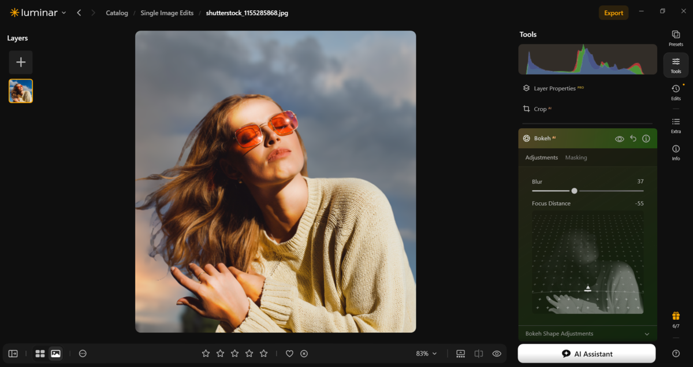This screenshot has width=693, height=367.
Task: Go back with the left arrow
Action: pos(79,13)
